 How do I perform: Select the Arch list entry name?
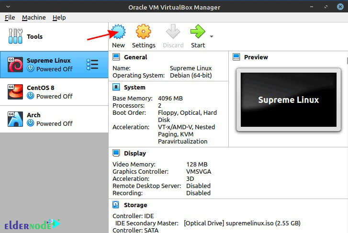coord(34,115)
